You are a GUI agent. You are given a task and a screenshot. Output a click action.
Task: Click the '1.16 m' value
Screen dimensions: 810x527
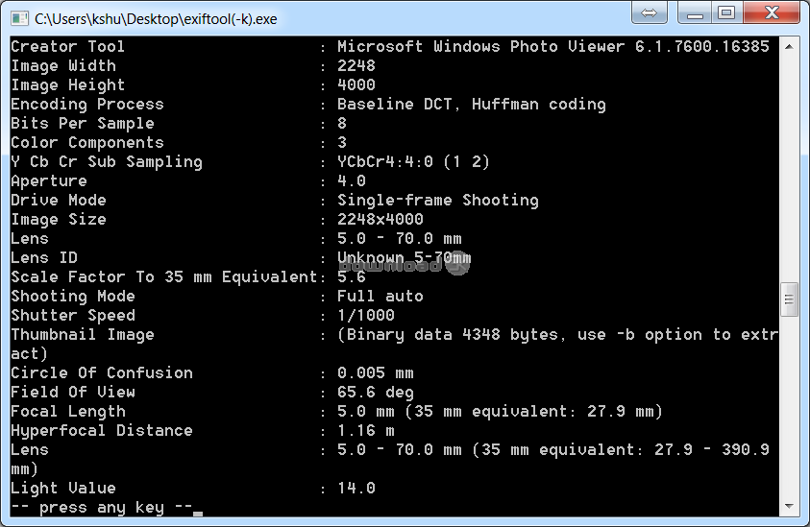366,430
